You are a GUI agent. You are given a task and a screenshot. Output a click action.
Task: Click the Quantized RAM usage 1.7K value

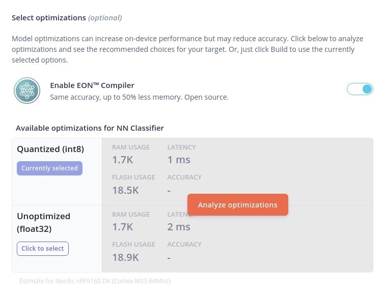click(123, 160)
